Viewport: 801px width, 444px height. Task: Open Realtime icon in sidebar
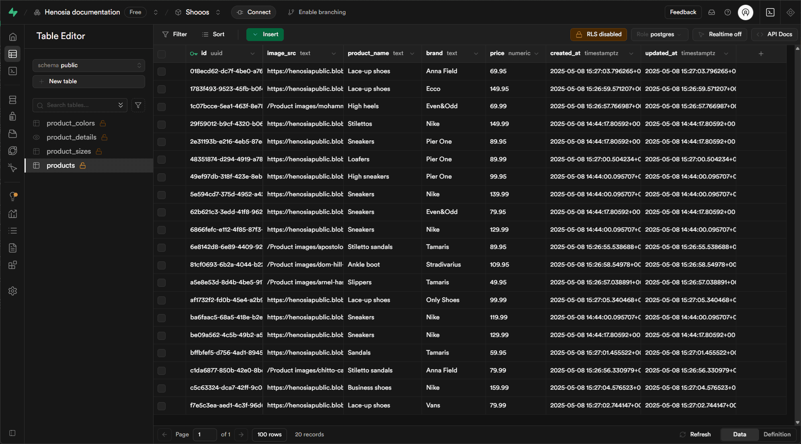click(13, 168)
